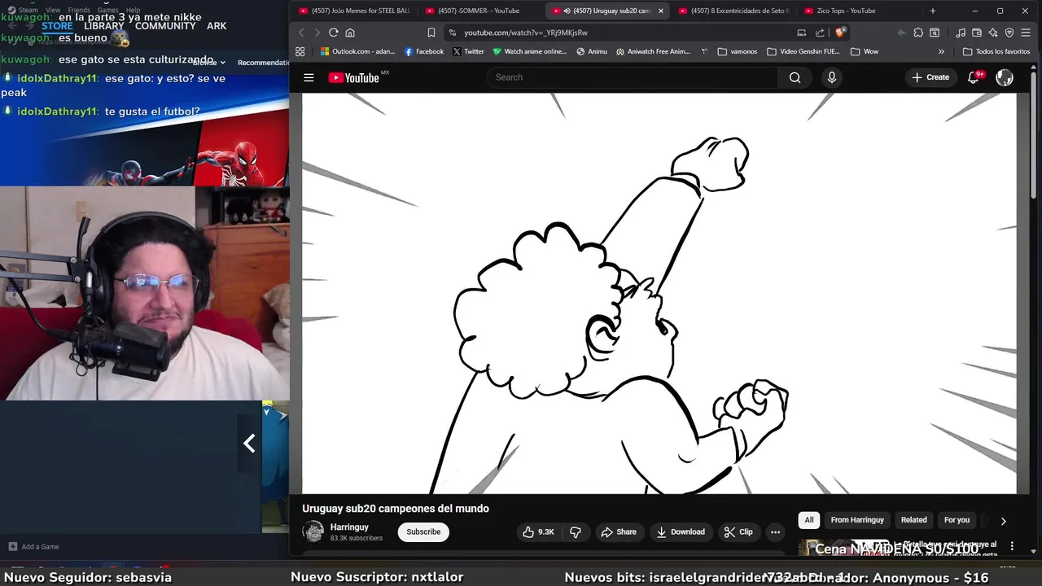Like the video with 9.3K thumbs up
Image resolution: width=1042 pixels, height=586 pixels.
tap(539, 531)
